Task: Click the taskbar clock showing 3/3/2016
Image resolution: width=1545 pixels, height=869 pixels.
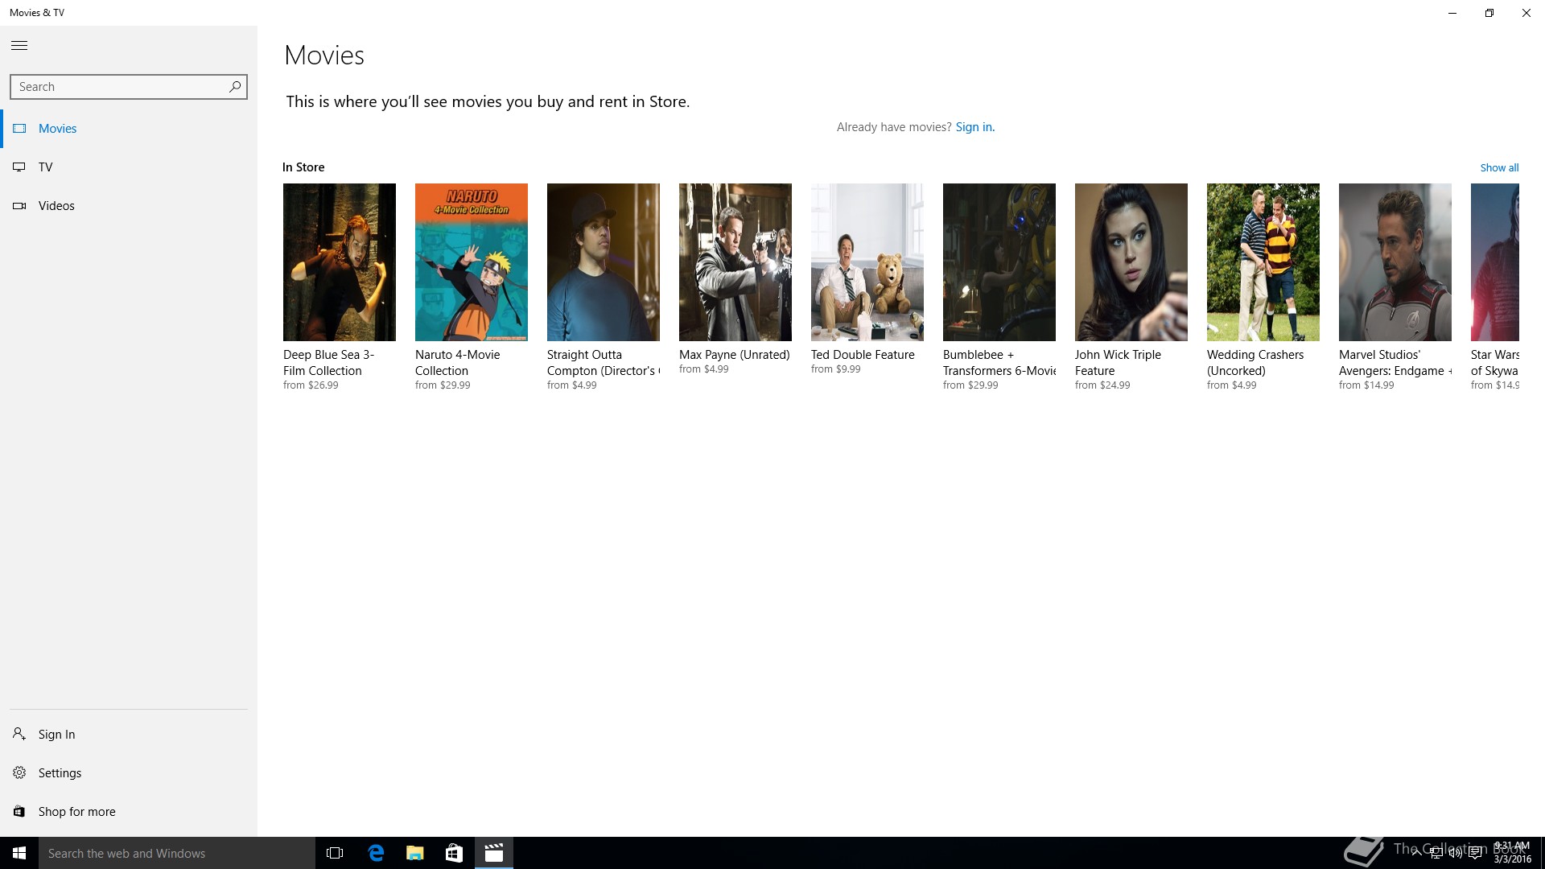Action: click(x=1512, y=853)
